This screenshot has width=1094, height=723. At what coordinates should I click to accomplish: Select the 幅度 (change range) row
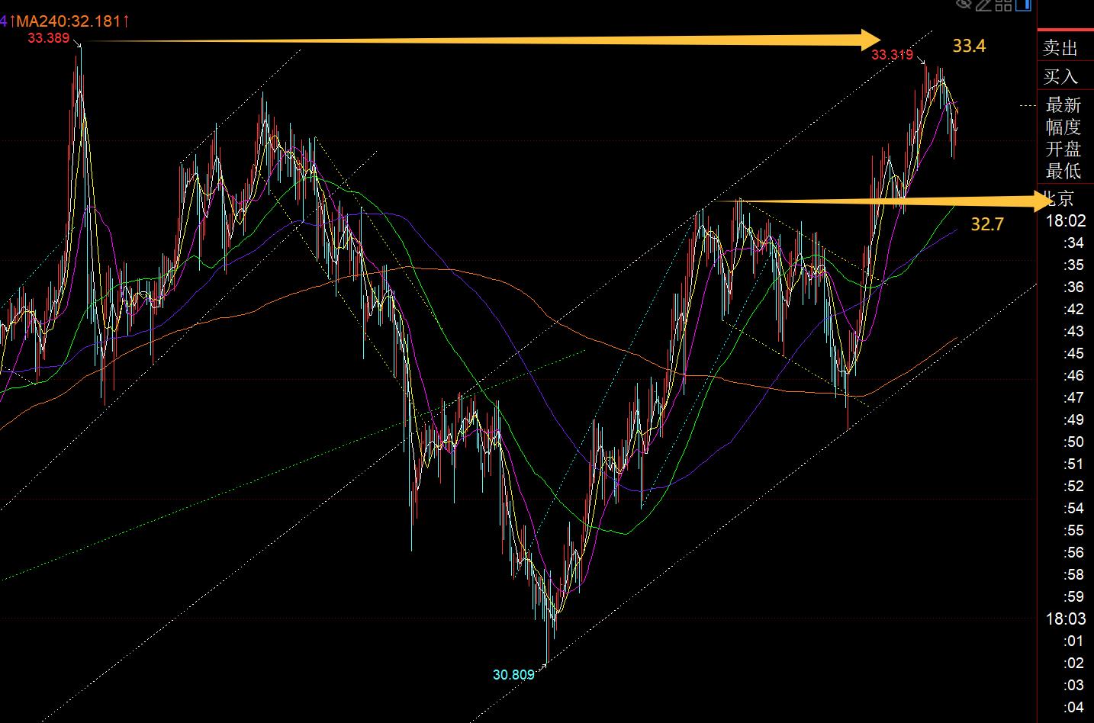point(1063,127)
